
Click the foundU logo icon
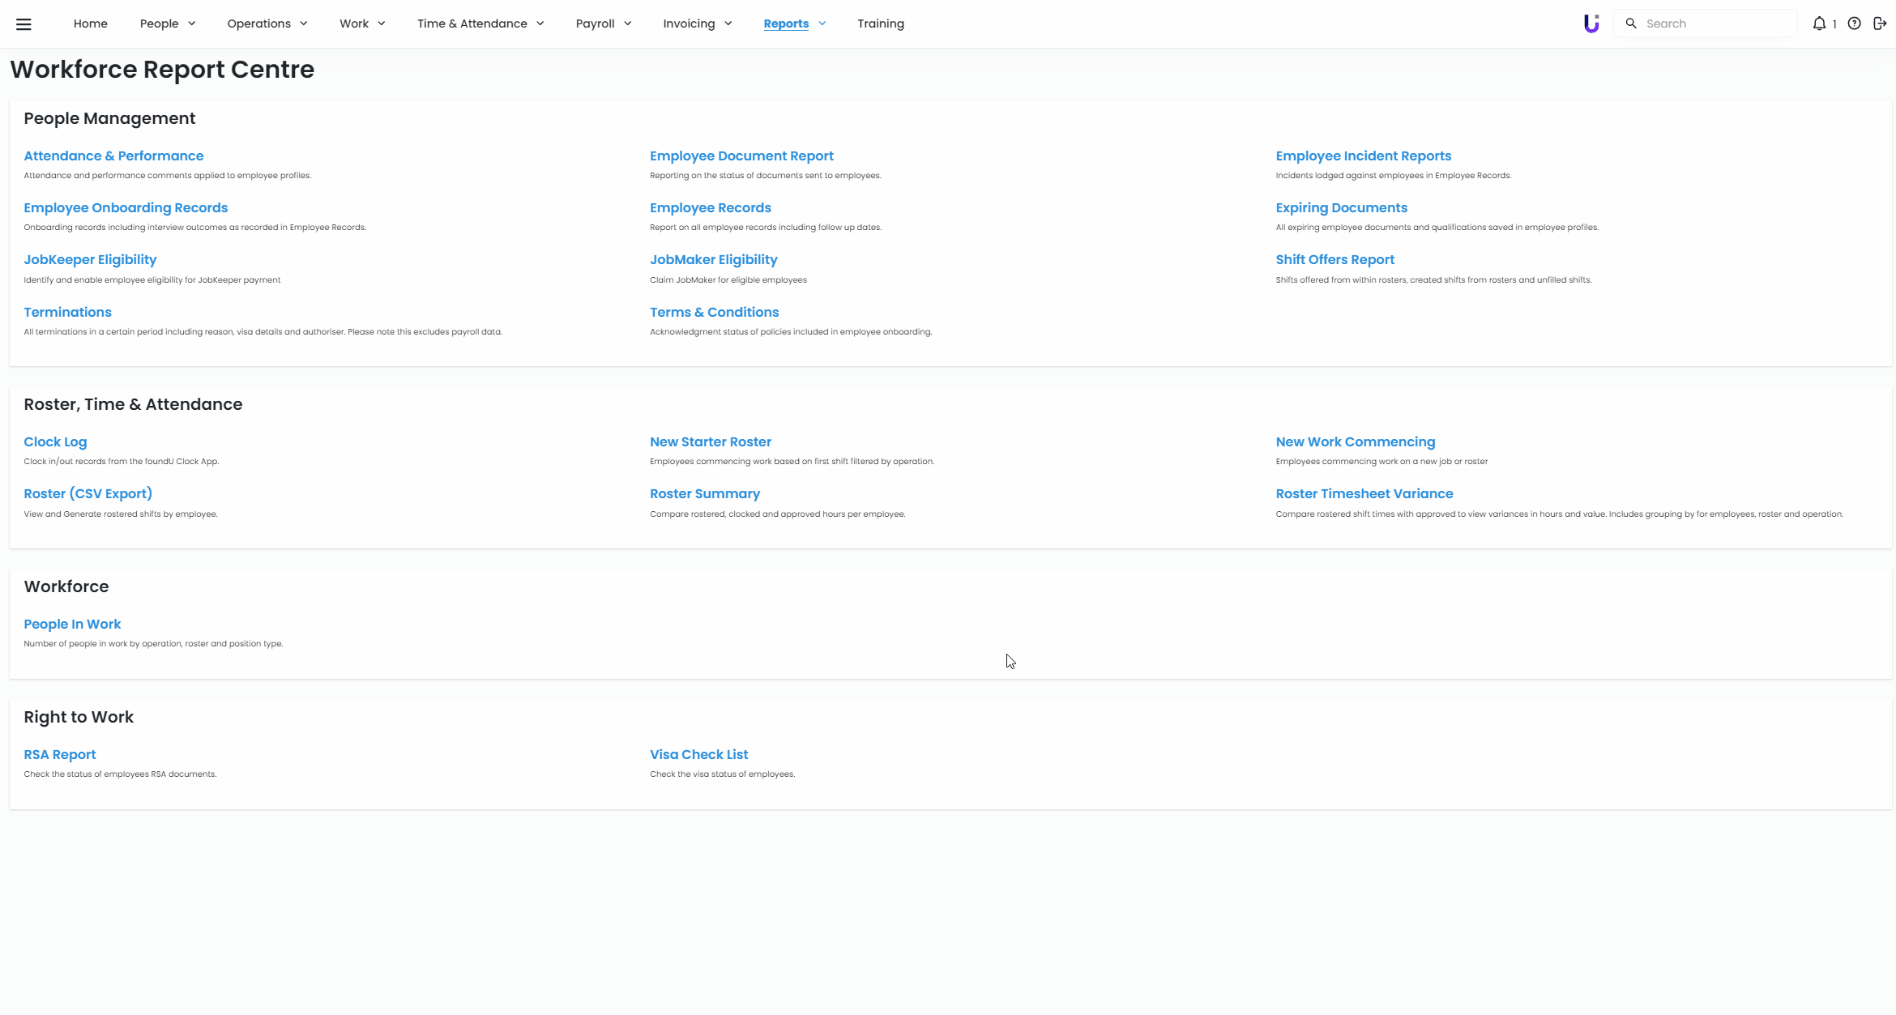tap(1591, 23)
